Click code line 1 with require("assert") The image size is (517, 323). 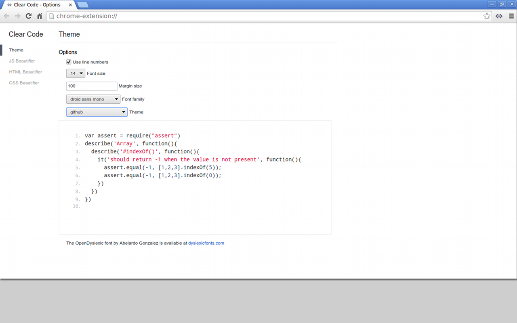pyautogui.click(x=132, y=136)
